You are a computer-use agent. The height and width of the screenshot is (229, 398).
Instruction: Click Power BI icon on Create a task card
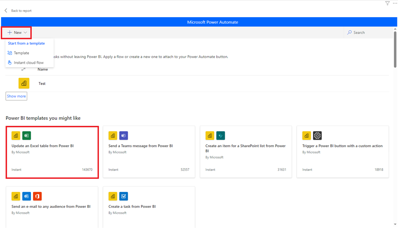click(113, 196)
